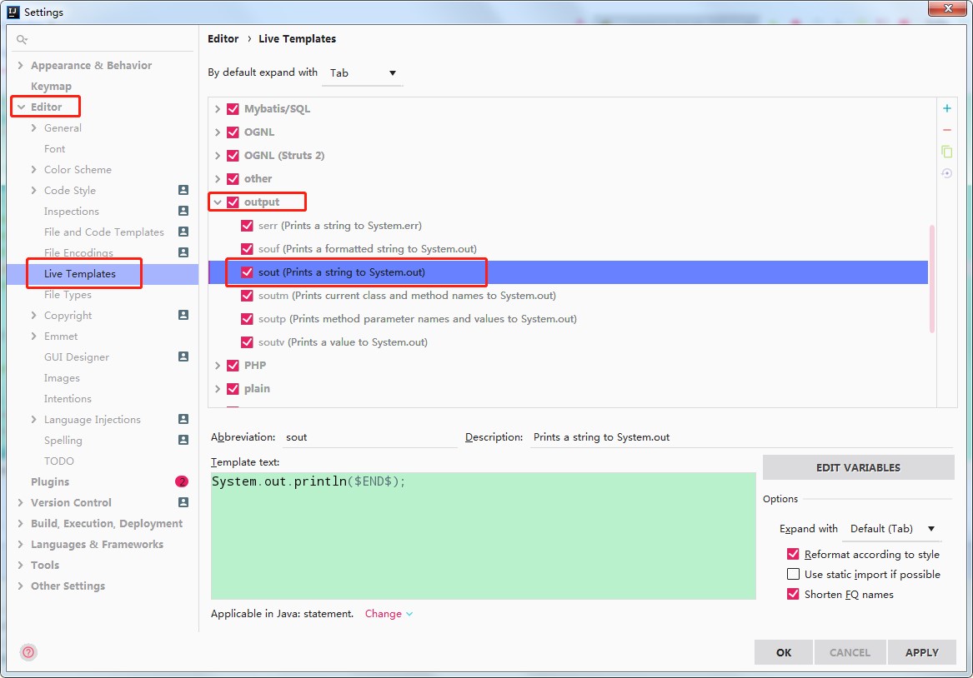The width and height of the screenshot is (973, 678).
Task: Click project-level icon beside Language Injections
Action: click(183, 419)
